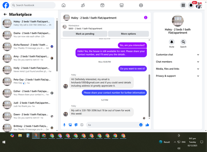The height and width of the screenshot is (152, 207).
Task: Open the Amy conversation
Action: point(28,58)
